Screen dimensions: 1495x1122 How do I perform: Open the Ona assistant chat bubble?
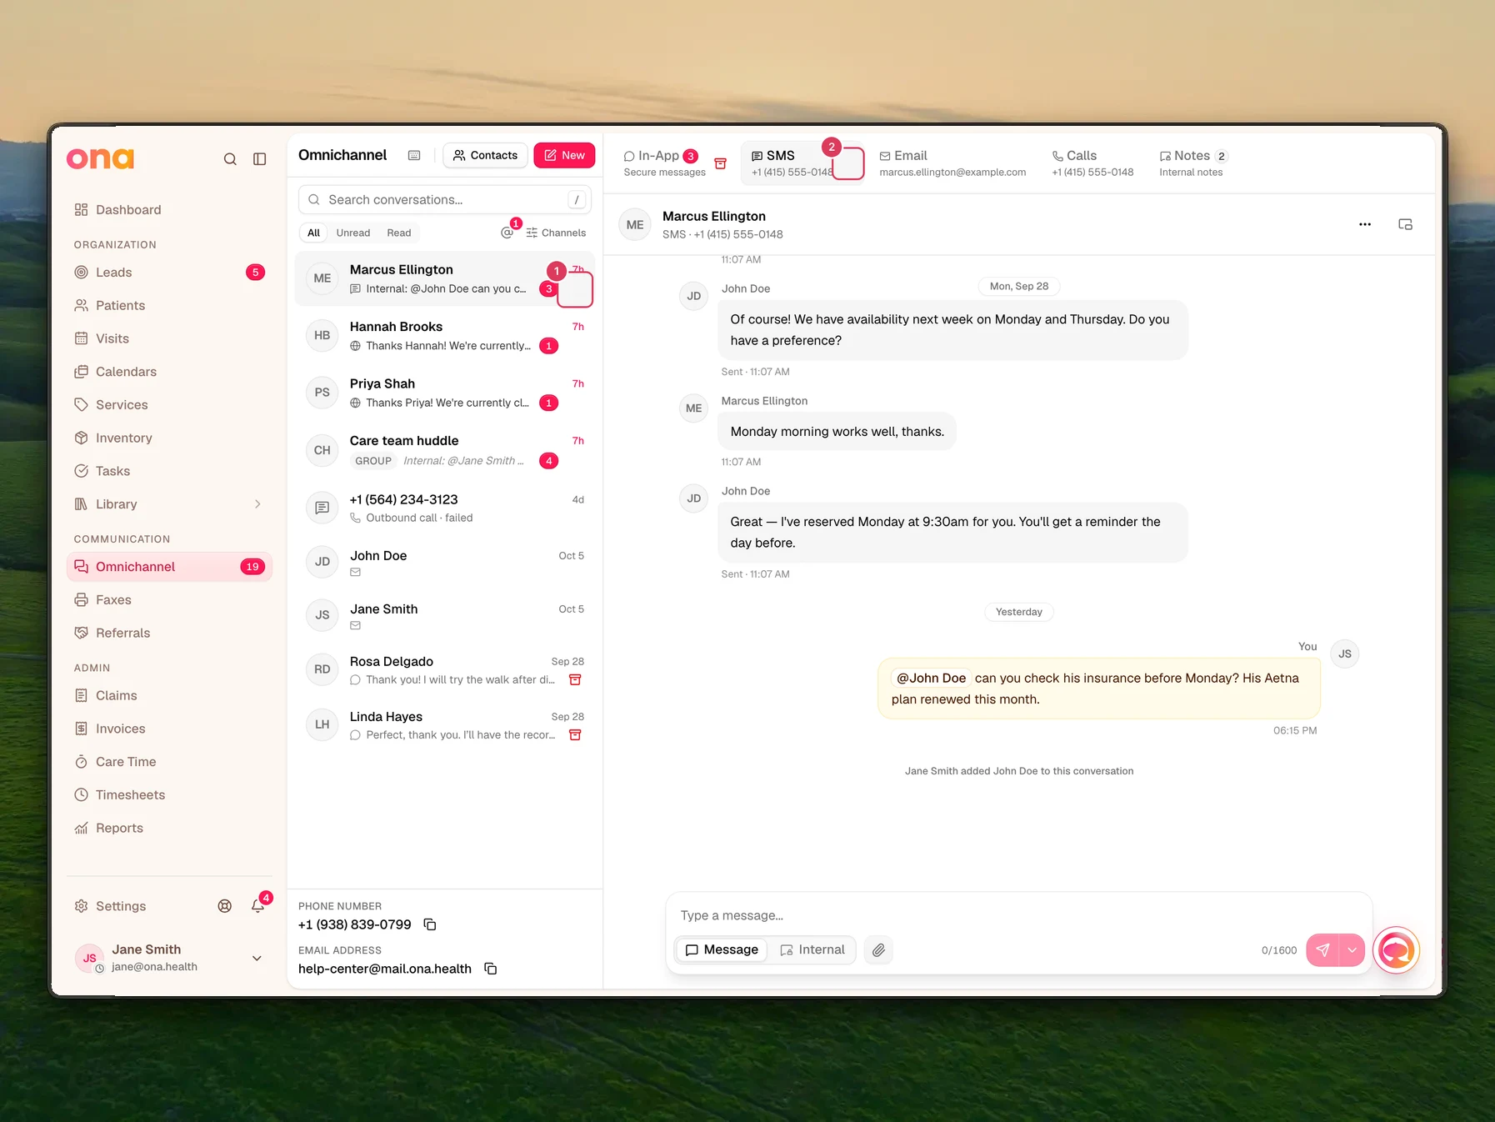(1396, 950)
